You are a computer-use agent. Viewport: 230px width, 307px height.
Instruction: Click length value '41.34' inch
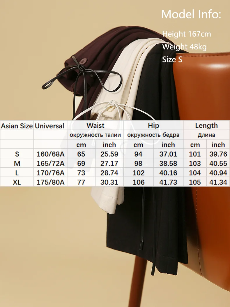[218, 182]
